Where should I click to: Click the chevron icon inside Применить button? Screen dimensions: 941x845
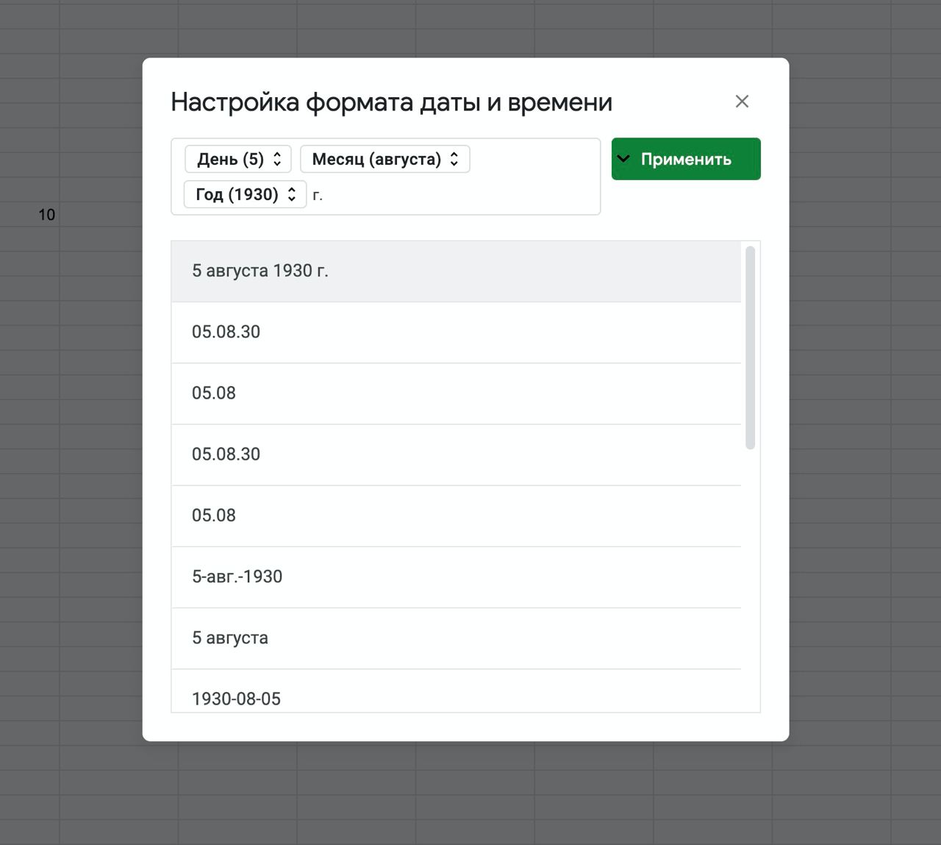click(623, 159)
